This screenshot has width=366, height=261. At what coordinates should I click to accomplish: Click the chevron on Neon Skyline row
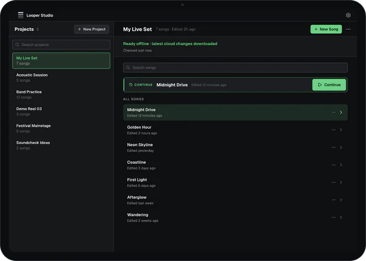(x=341, y=147)
